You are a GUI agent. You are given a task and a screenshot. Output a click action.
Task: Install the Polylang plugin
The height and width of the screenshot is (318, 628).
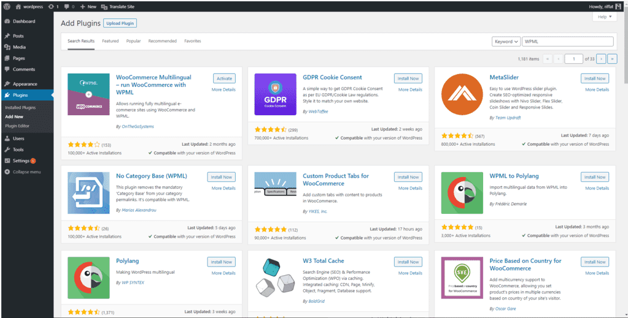222,262
